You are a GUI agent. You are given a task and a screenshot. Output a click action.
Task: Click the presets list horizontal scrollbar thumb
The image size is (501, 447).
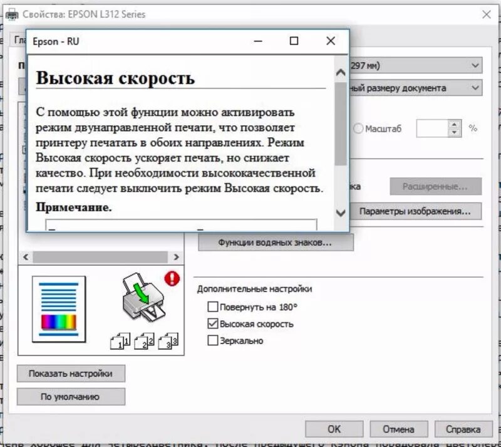pos(100,257)
